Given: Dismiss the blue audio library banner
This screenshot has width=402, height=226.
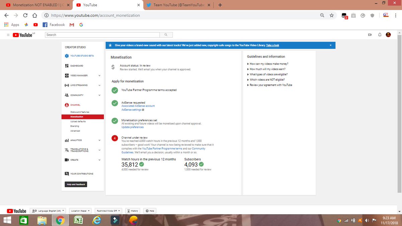Looking at the screenshot, I should click(330, 45).
